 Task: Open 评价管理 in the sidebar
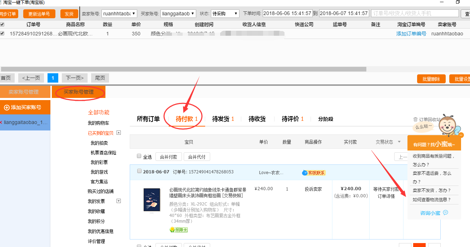coord(97,241)
